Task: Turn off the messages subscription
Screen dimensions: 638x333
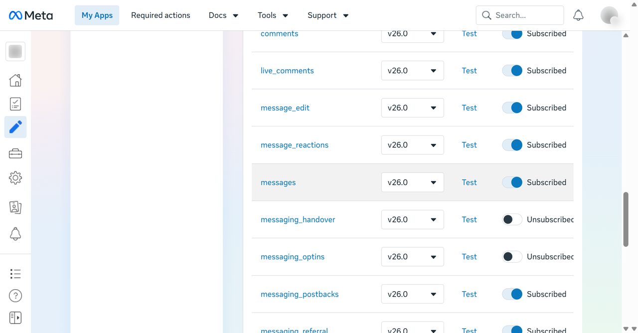Action: coord(512,182)
